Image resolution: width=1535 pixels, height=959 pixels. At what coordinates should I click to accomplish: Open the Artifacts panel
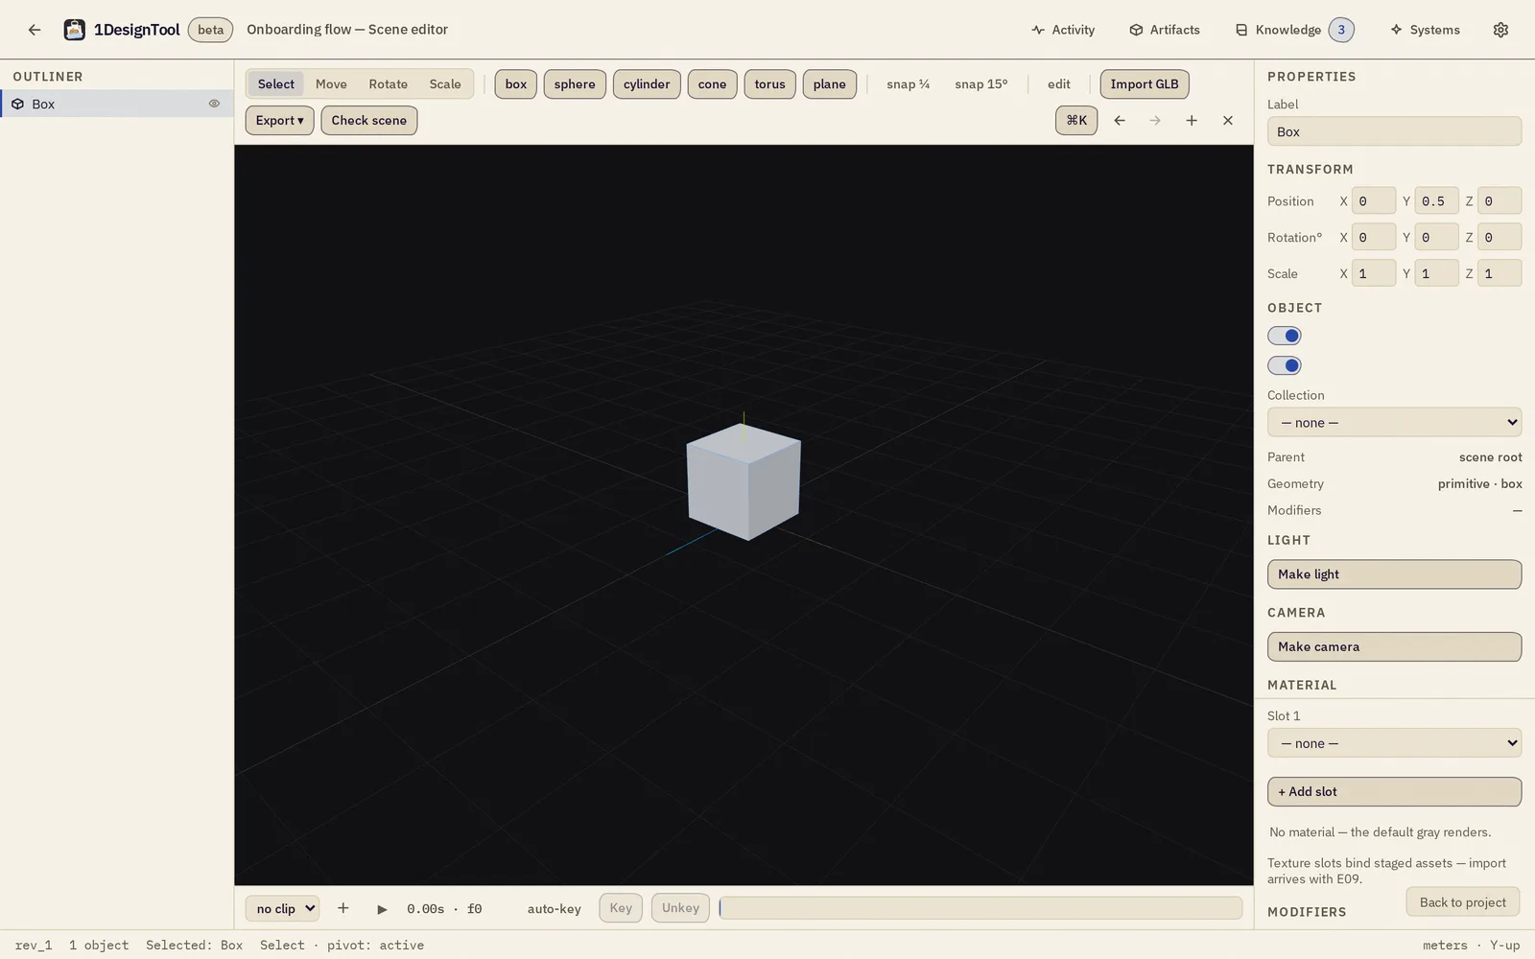(1165, 30)
